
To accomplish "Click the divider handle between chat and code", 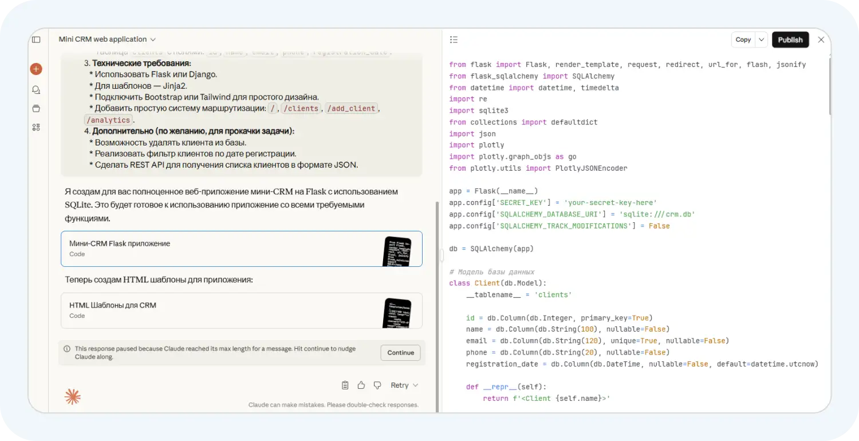I will (442, 255).
